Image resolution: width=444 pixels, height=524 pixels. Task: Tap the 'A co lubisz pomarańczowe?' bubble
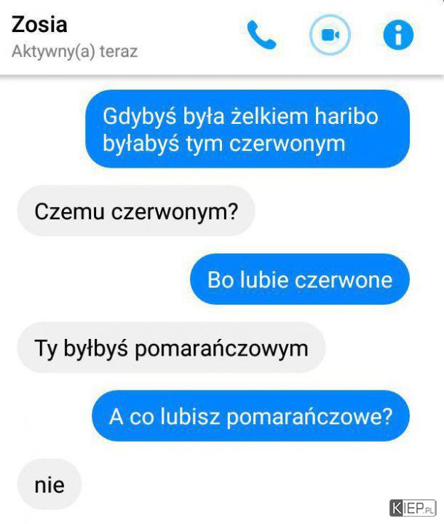250,416
